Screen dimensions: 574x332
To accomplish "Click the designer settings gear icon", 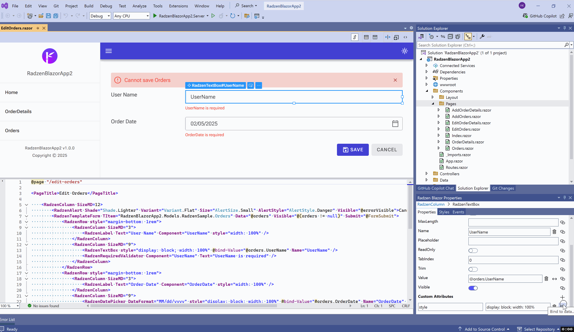I will (x=411, y=28).
